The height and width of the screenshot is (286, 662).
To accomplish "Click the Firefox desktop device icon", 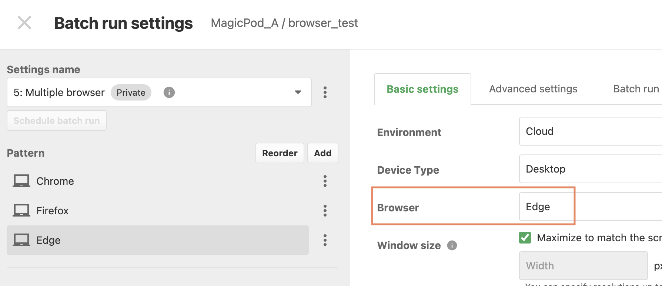I will [x=21, y=211].
